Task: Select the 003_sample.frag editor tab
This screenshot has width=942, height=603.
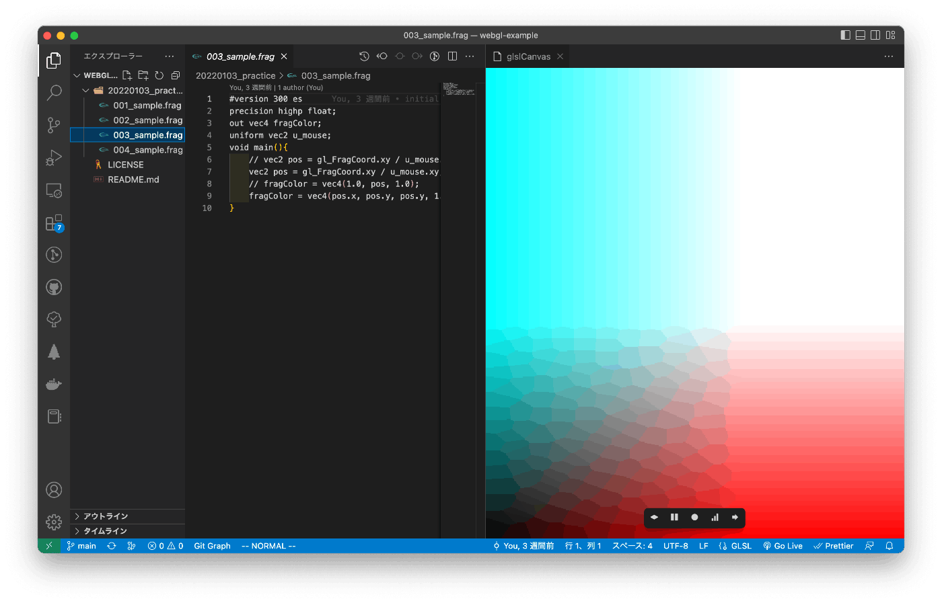Action: (240, 56)
